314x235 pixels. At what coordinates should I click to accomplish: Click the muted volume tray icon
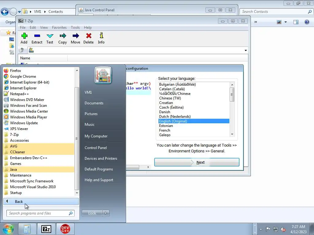283,229
